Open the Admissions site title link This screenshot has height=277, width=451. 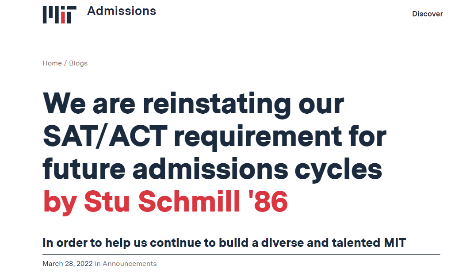pos(122,11)
